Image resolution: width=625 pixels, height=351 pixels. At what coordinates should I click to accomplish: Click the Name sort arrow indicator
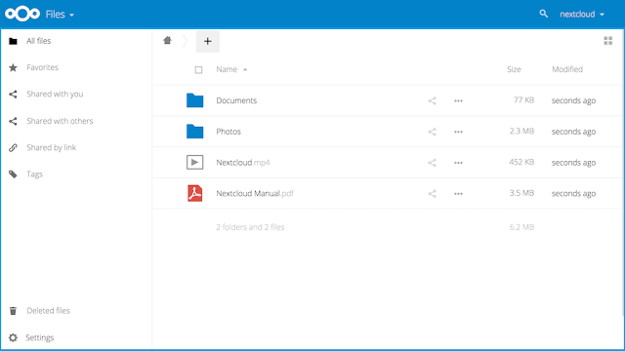(x=245, y=69)
